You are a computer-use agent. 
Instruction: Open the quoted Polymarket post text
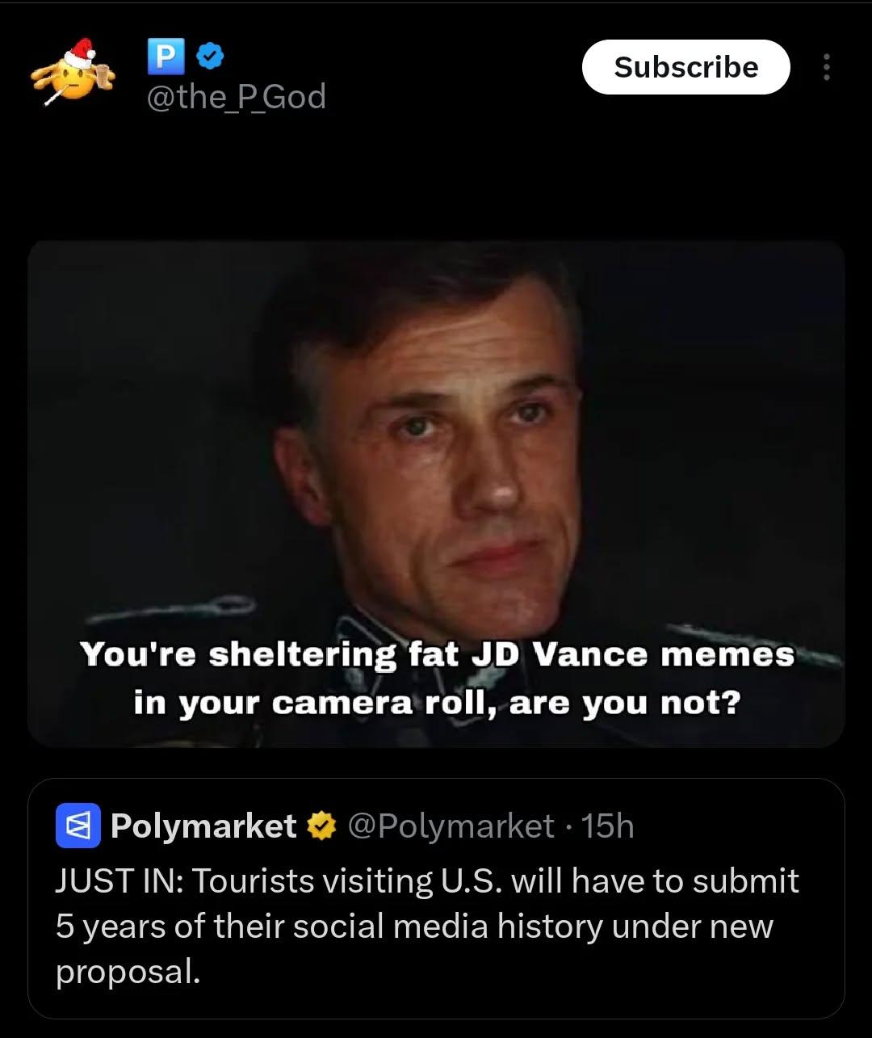pyautogui.click(x=428, y=926)
